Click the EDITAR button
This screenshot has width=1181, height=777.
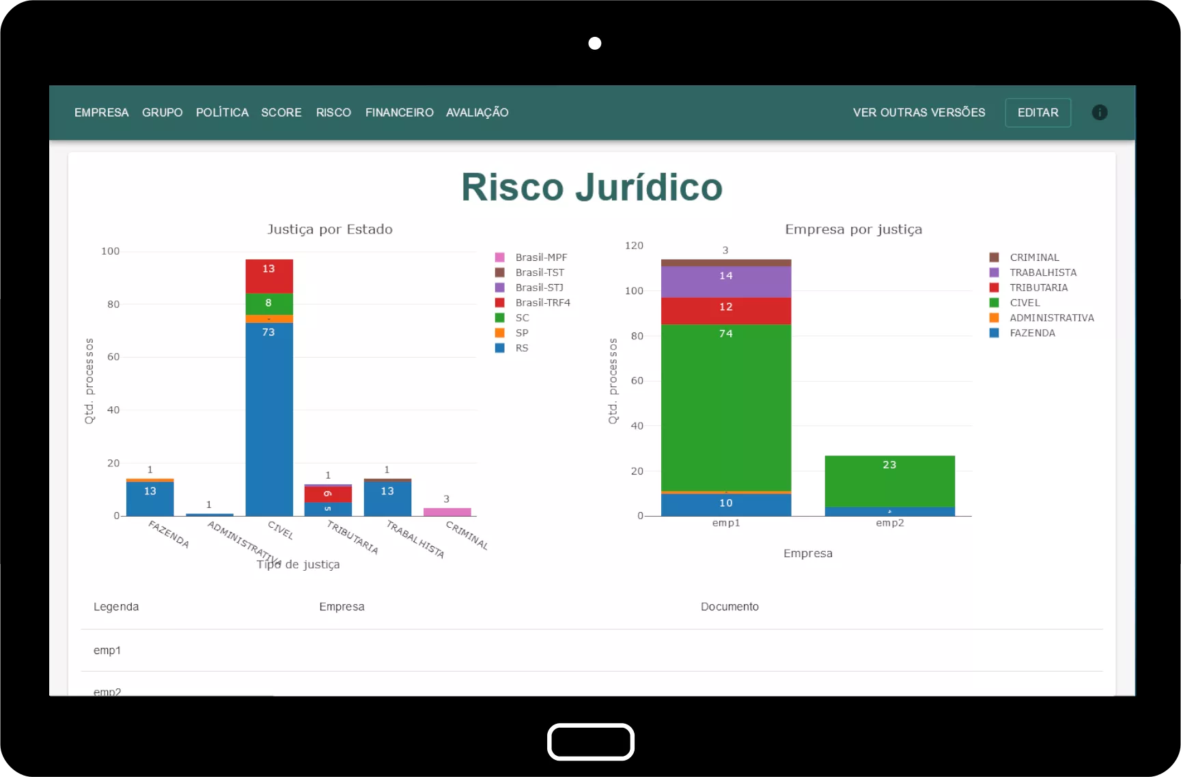1038,113
